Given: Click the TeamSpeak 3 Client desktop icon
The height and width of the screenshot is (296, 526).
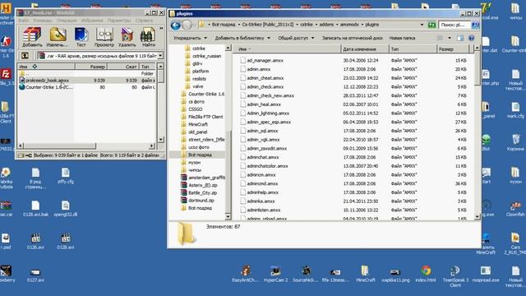Looking at the screenshot, I should [x=455, y=271].
